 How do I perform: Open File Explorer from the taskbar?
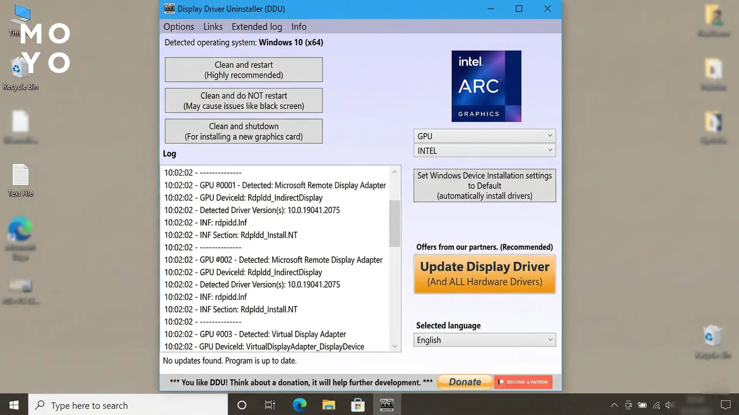click(x=329, y=405)
